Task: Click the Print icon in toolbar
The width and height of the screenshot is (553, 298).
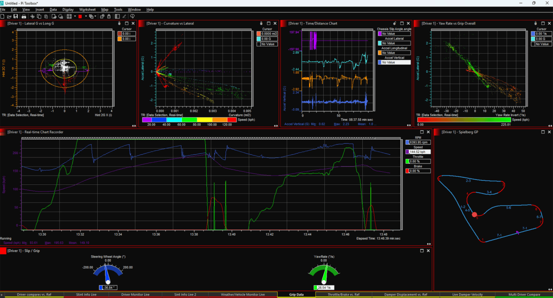Action: tap(24, 16)
